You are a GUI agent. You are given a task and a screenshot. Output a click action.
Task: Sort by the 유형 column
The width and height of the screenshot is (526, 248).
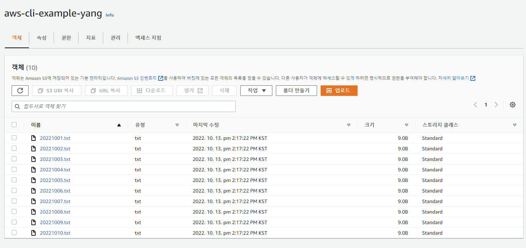pos(177,125)
